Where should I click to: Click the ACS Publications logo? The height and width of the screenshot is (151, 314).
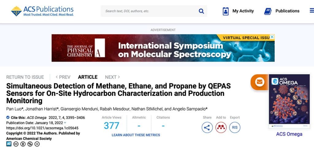click(42, 11)
